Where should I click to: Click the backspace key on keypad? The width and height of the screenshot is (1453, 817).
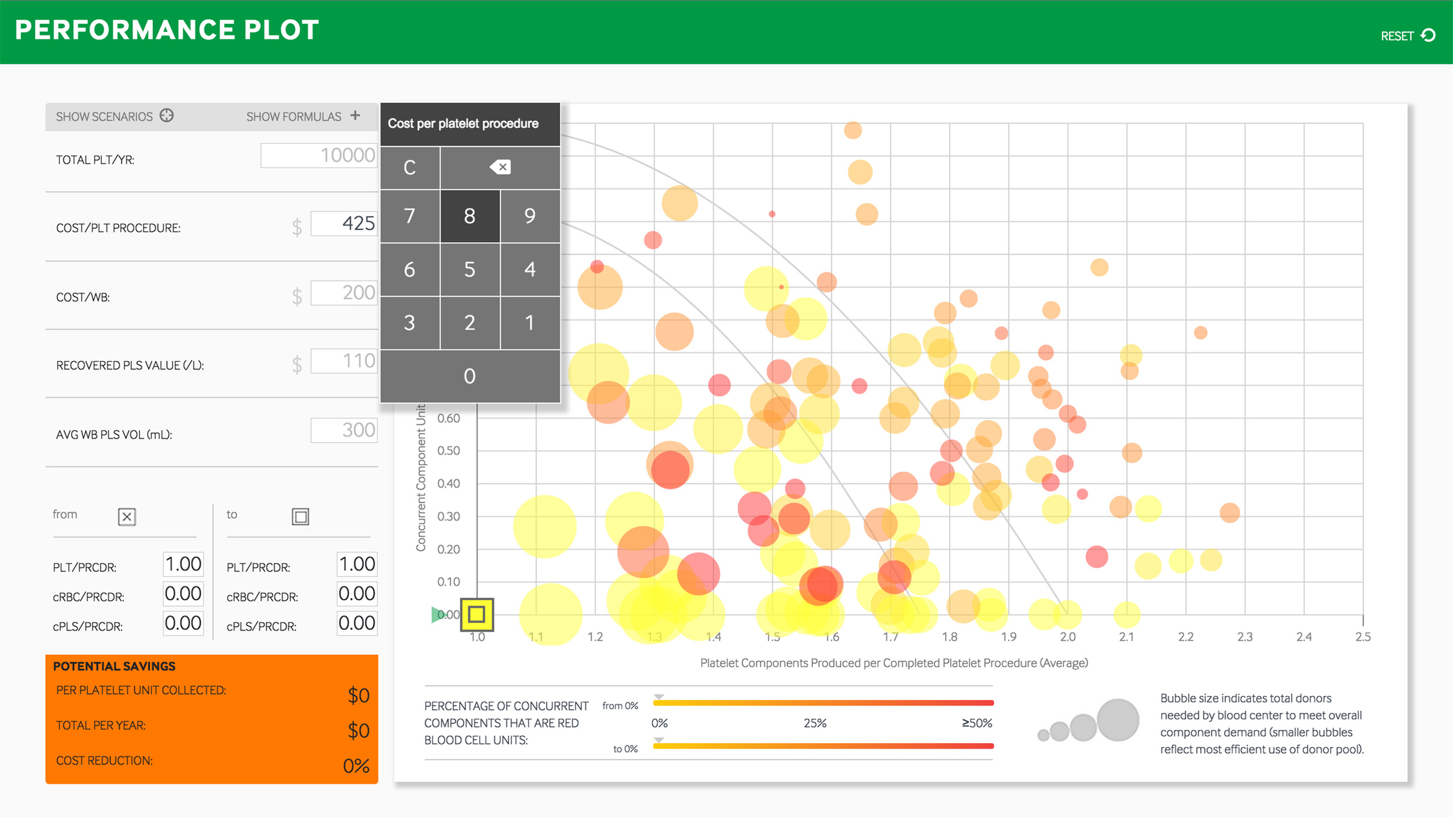click(x=500, y=167)
